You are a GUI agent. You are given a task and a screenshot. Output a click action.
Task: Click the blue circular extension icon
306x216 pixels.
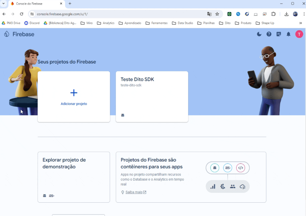[238, 14]
